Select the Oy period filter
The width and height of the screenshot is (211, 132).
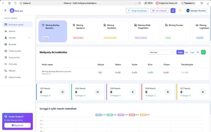[x=186, y=52]
